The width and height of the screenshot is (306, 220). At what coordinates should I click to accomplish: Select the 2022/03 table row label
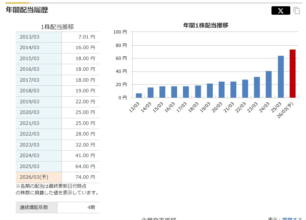[x=30, y=134]
